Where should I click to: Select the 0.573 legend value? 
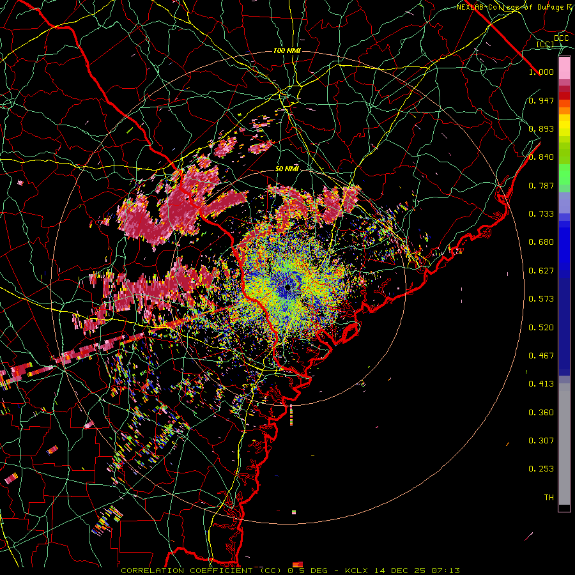(x=541, y=299)
